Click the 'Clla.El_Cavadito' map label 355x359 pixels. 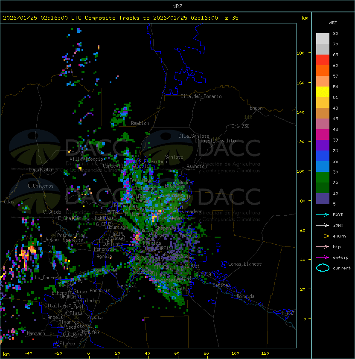tap(215, 141)
